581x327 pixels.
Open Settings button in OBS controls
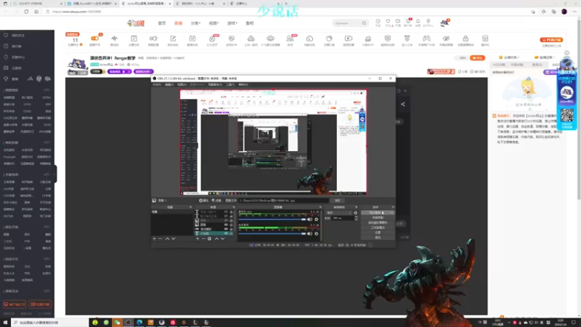[378, 233]
